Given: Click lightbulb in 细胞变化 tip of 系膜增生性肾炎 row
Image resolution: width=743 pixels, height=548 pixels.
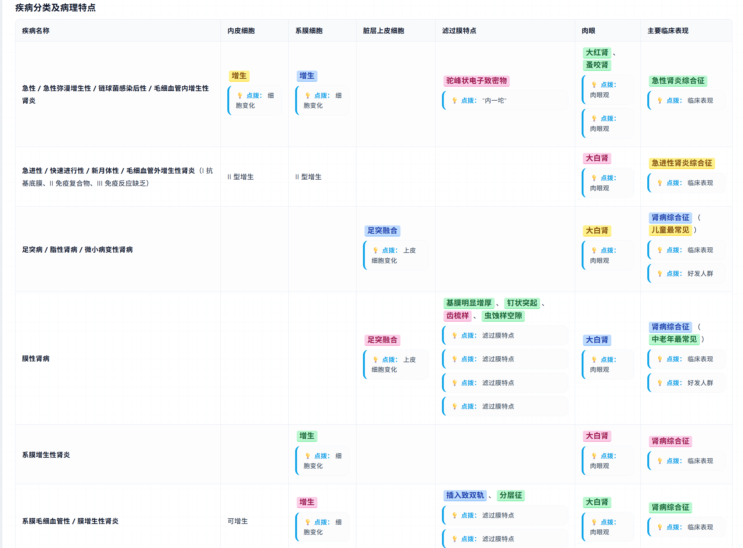Looking at the screenshot, I should point(308,456).
